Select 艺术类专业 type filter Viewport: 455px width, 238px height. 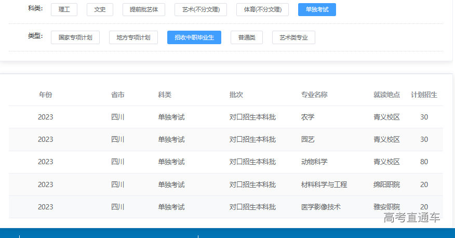293,37
